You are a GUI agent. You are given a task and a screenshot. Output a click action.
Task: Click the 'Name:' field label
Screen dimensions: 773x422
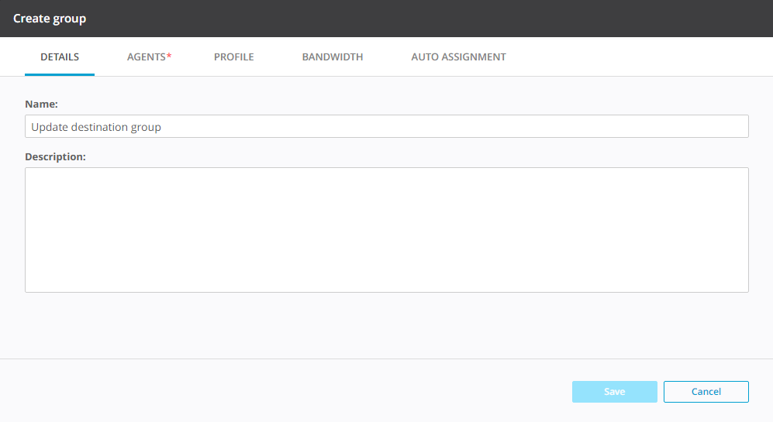tap(42, 104)
